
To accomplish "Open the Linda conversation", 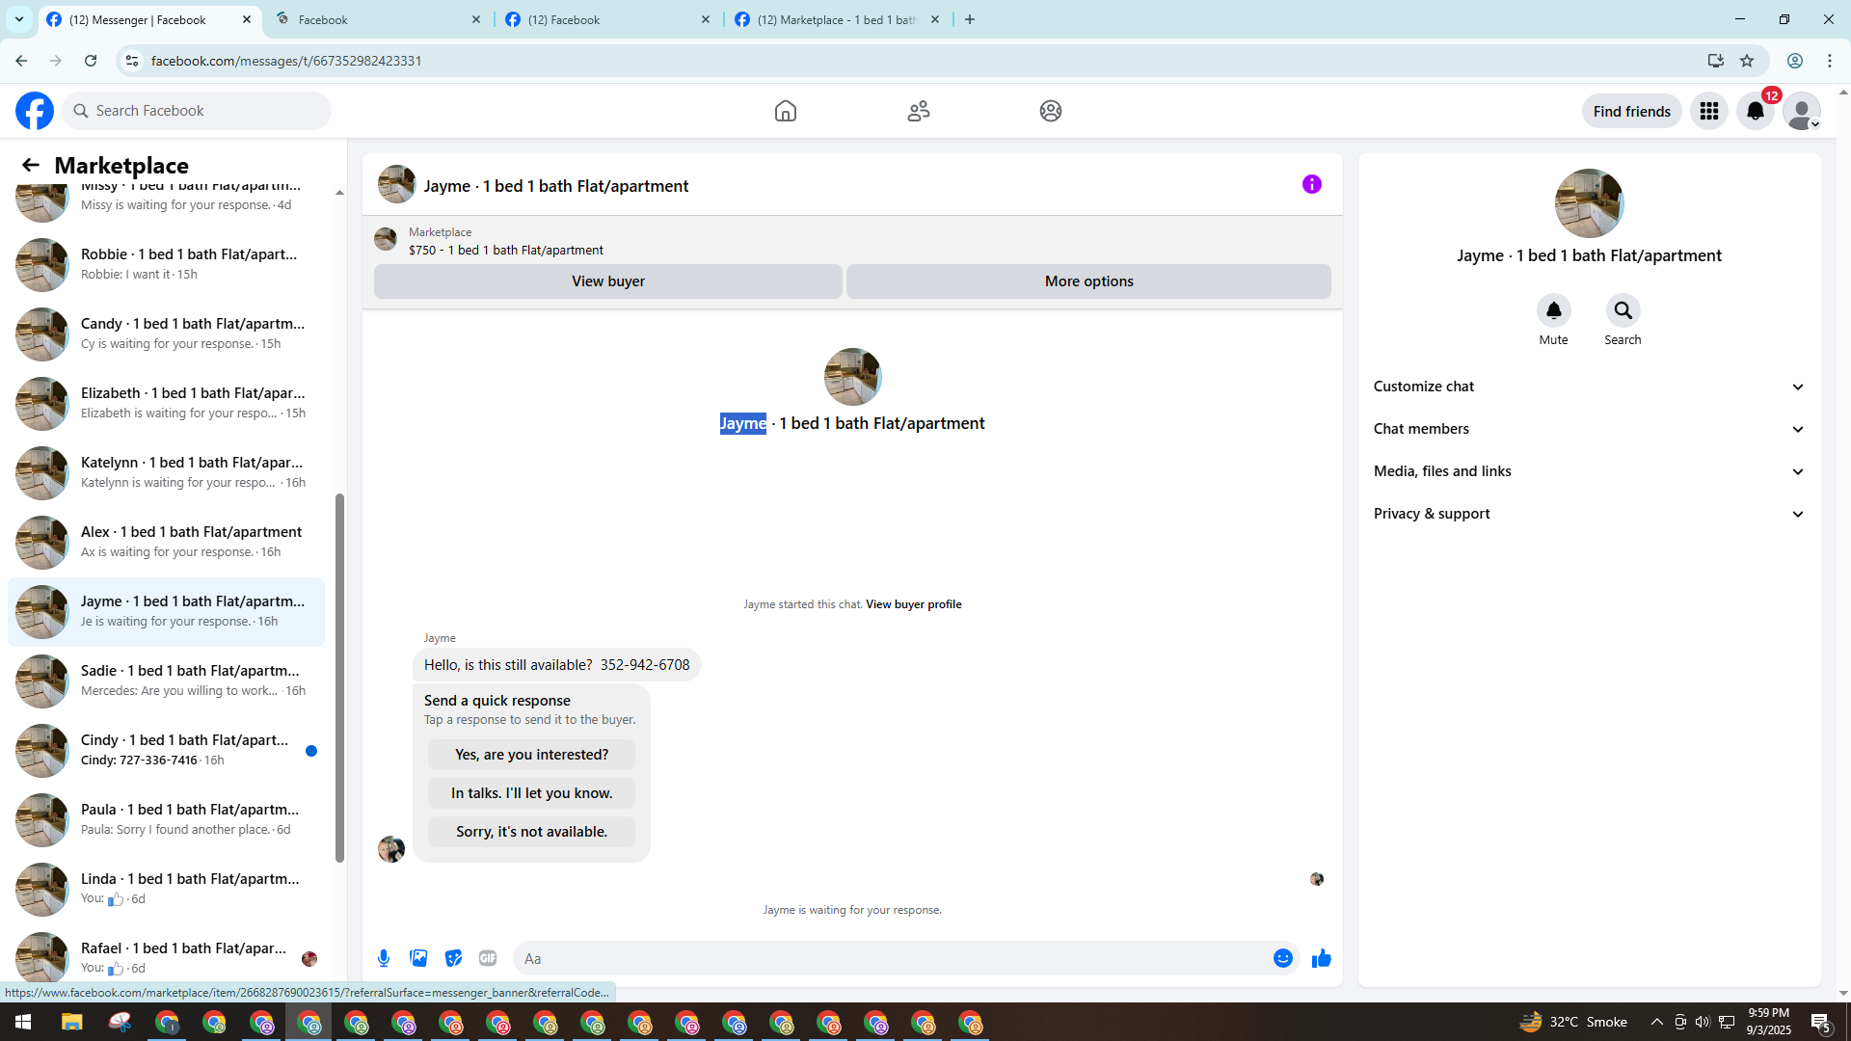I will 166,889.
